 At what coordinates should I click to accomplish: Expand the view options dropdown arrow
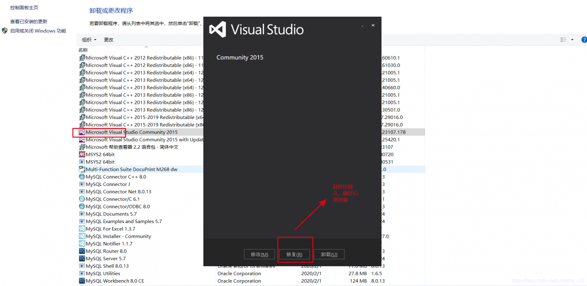coord(572,40)
